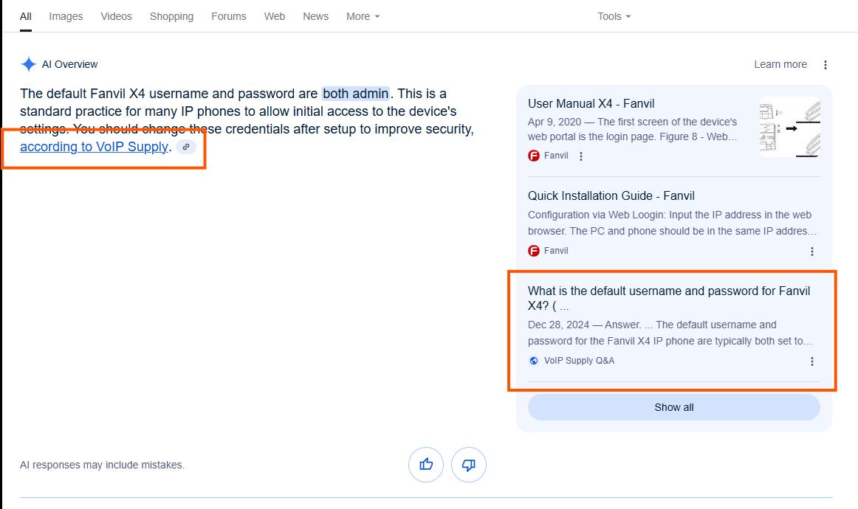Switch to the Shopping tab
The image size is (858, 509).
pyautogui.click(x=172, y=16)
